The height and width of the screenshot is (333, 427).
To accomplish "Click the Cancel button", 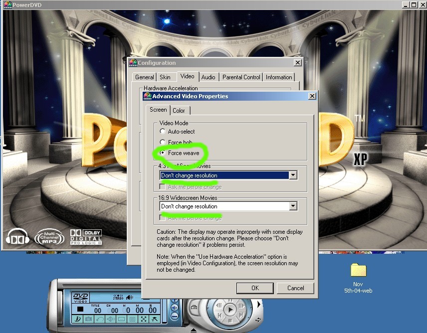I will coord(295,288).
